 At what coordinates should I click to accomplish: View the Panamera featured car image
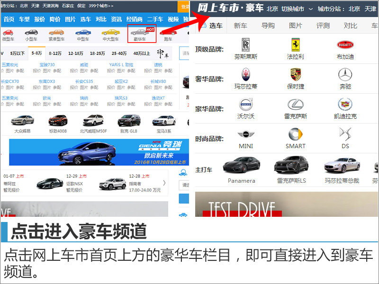tap(242, 165)
